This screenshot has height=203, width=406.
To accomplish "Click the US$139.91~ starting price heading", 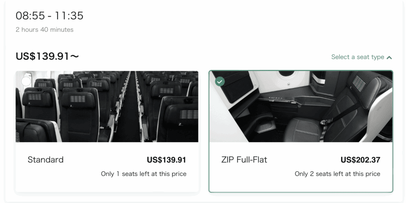I will pos(47,57).
